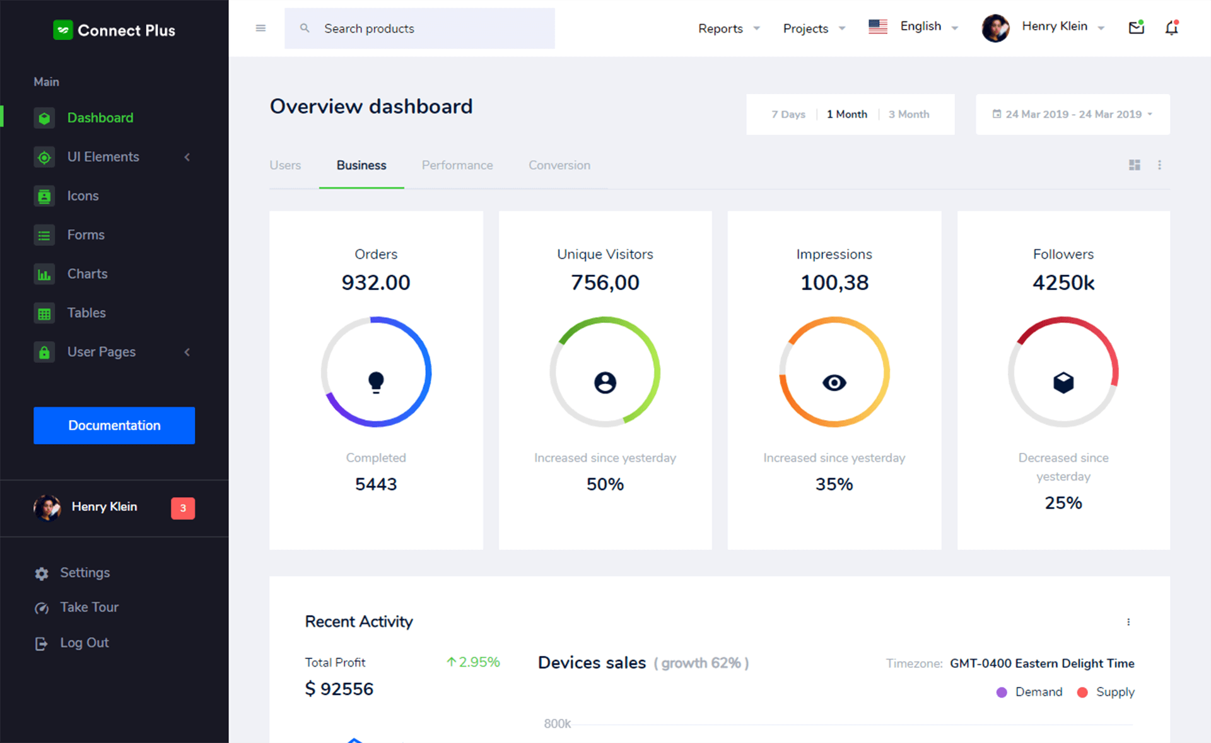
Task: Expand the UI Elements menu
Action: tap(103, 156)
